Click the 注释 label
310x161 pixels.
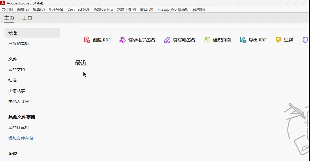[x=289, y=40]
